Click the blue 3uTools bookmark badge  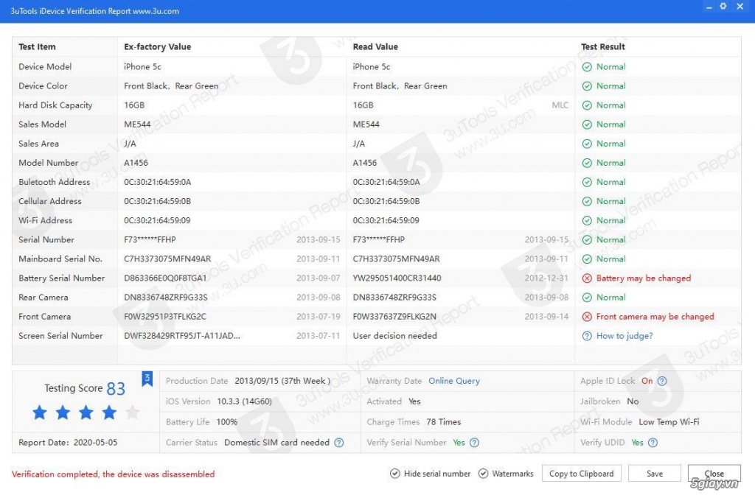pos(147,379)
